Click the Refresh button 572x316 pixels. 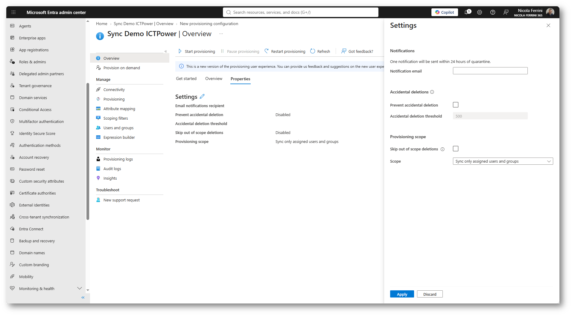click(x=320, y=51)
